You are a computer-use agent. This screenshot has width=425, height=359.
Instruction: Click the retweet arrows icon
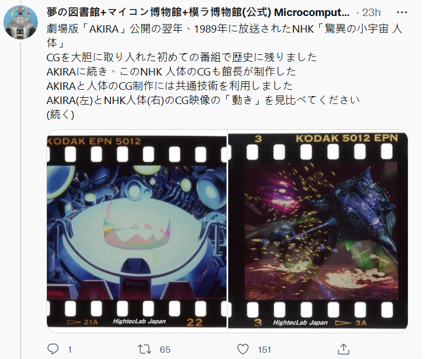pyautogui.click(x=144, y=349)
